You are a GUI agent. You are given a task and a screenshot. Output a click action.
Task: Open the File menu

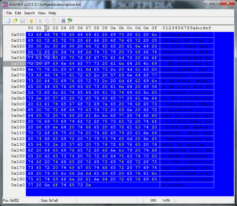(x=9, y=13)
